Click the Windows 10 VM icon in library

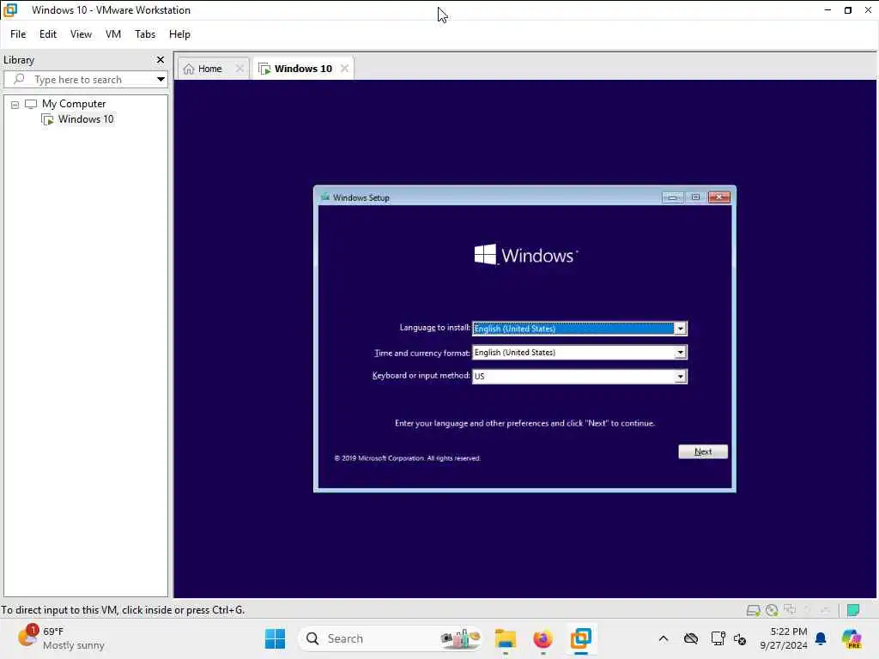(x=48, y=119)
